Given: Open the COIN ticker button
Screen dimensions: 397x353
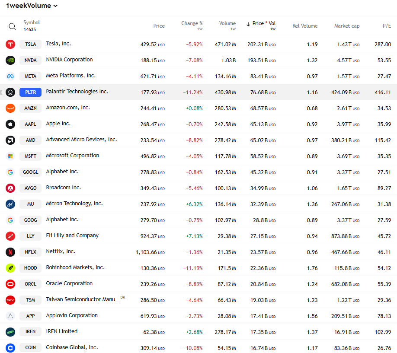Looking at the screenshot, I should (x=30, y=348).
